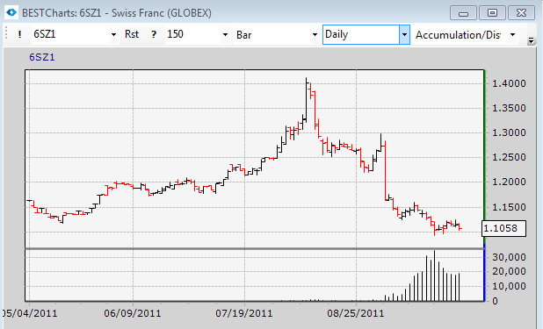Expand the Bar chart type dropdown
This screenshot has width=543, height=329.
(315, 34)
